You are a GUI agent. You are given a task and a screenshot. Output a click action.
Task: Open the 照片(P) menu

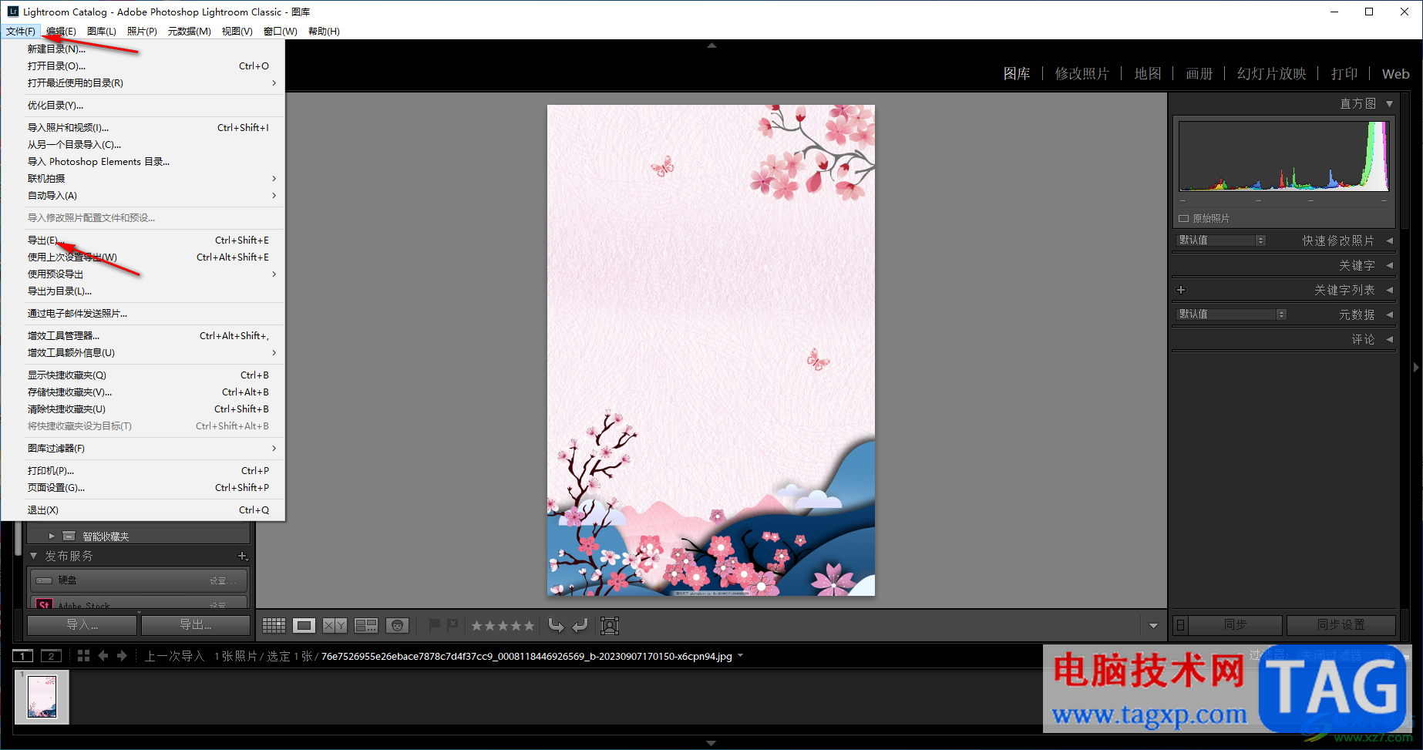(142, 31)
